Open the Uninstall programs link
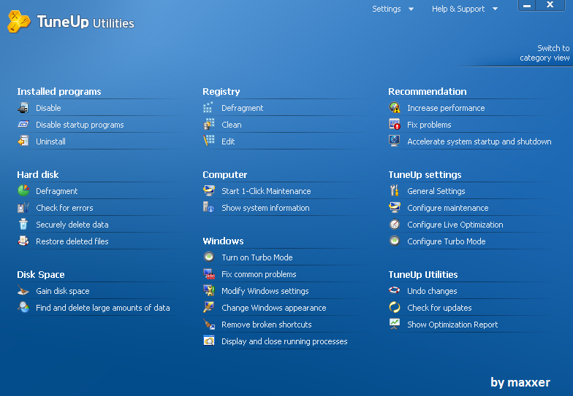This screenshot has height=396, width=573. click(x=51, y=141)
